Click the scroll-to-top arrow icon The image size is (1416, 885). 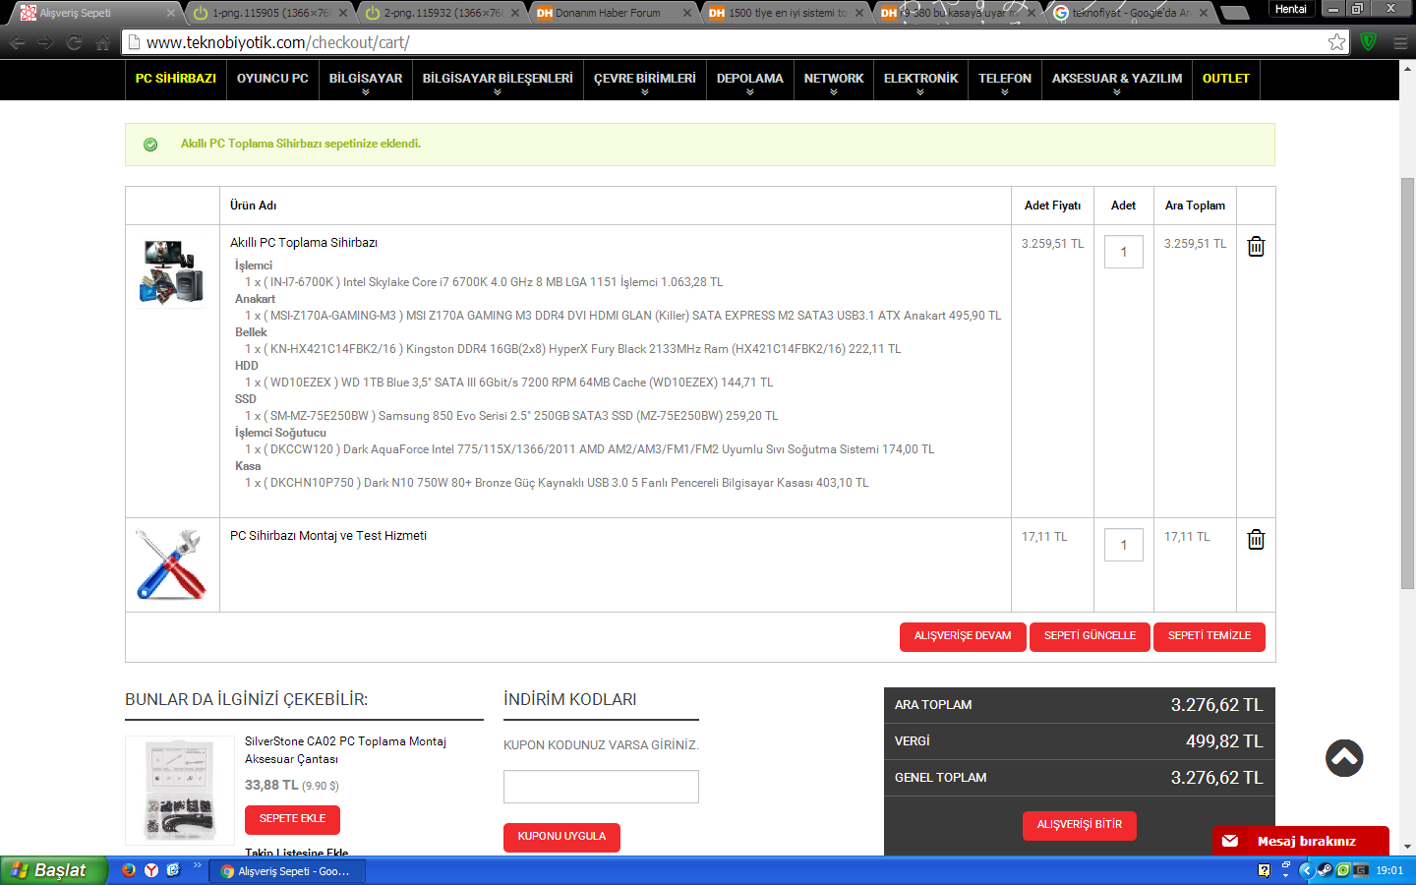[1344, 758]
